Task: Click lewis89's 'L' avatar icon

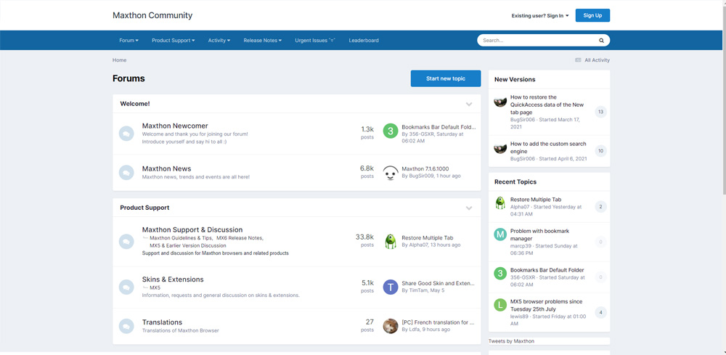Action: [x=500, y=305]
